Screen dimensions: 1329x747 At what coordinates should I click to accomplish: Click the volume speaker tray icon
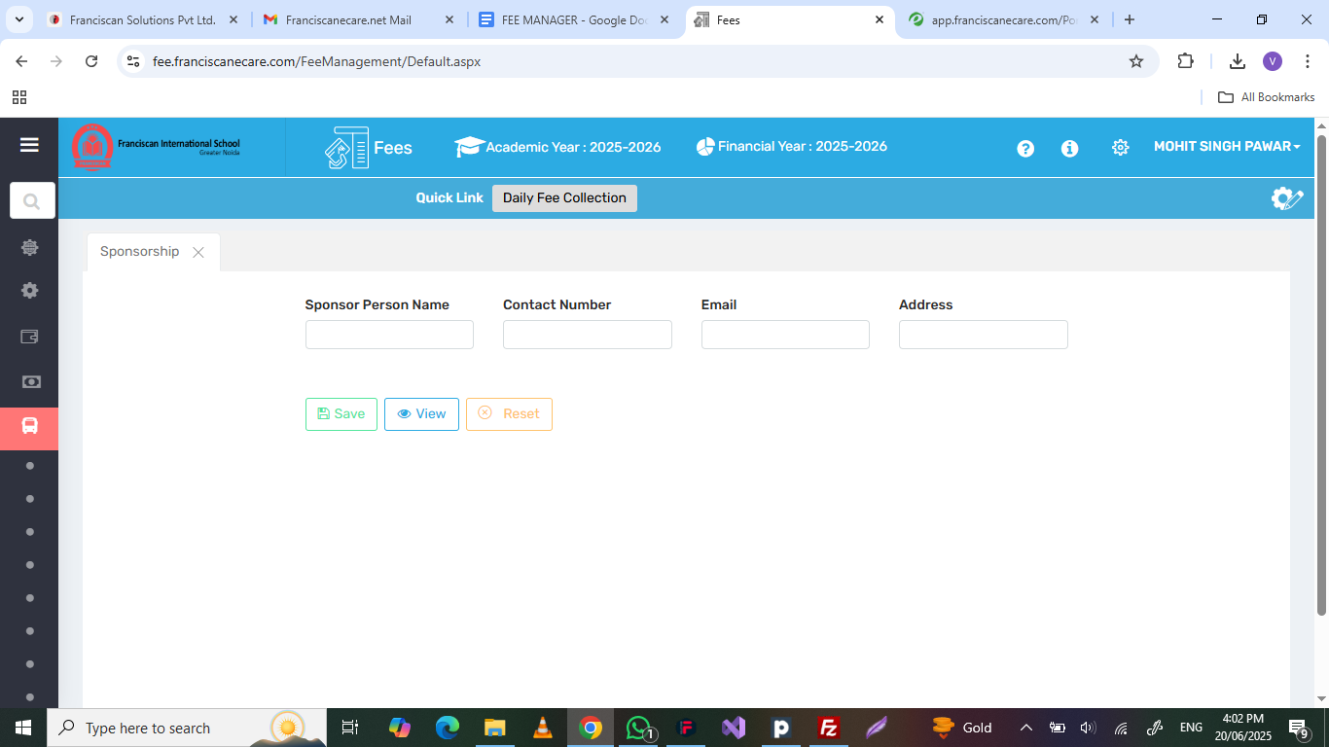pos(1088,728)
